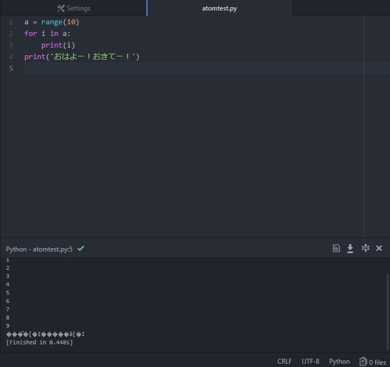Image resolution: width=390 pixels, height=367 pixels.
Task: Click line number 1 in the gutter
Action: pos(11,22)
